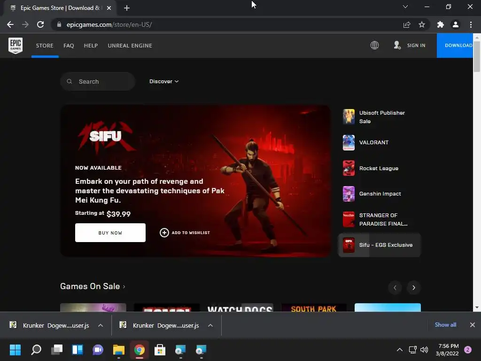The width and height of the screenshot is (481, 361).
Task: Open File Explorer on the taskbar
Action: 119,350
